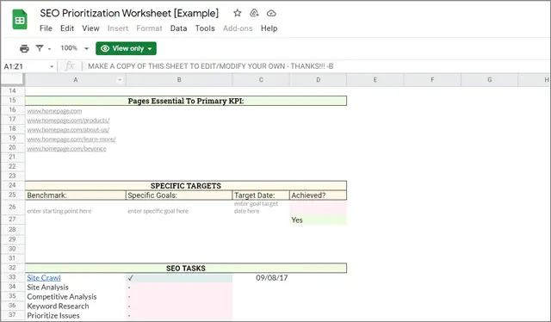Select the 'enter goal target date here' cell
551x322 pixels.
261,207
